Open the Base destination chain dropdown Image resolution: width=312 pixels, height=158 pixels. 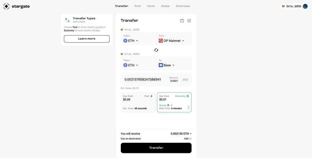tap(167, 65)
